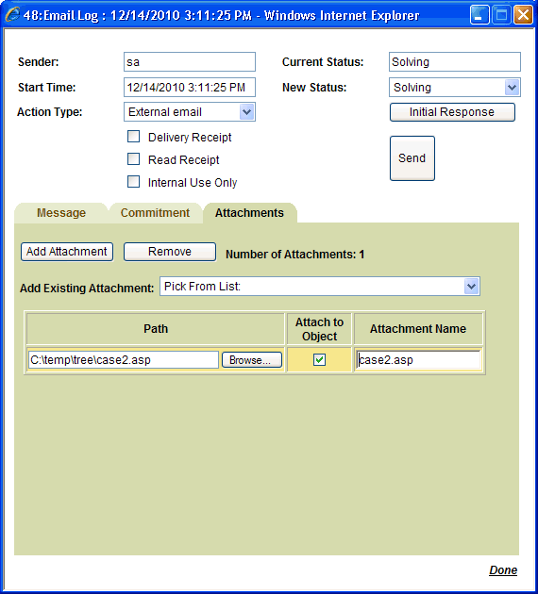Open the Commitment tab
Image resolution: width=538 pixels, height=594 pixels.
(x=155, y=213)
